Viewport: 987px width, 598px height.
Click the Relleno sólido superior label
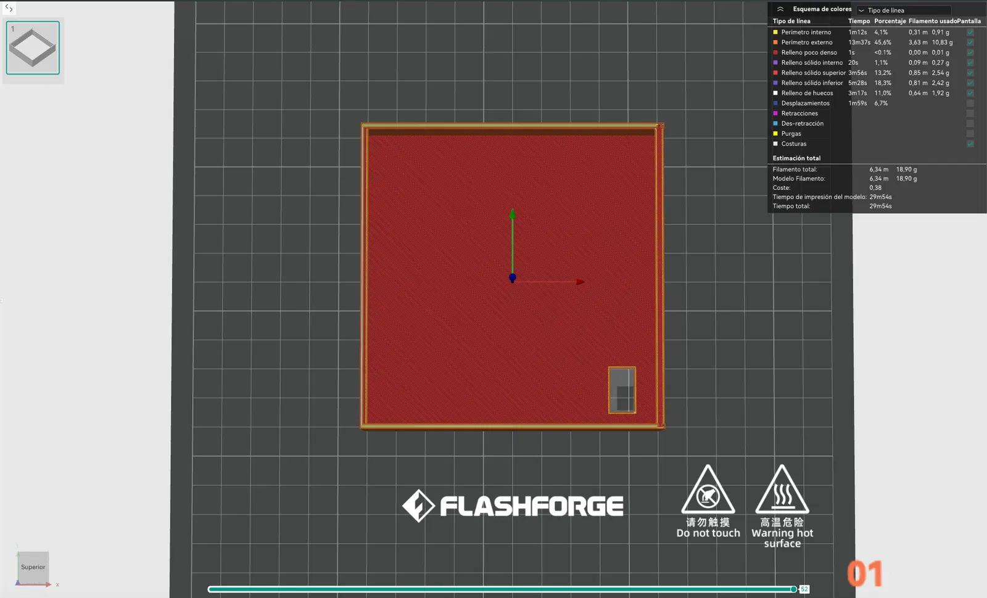coord(814,73)
